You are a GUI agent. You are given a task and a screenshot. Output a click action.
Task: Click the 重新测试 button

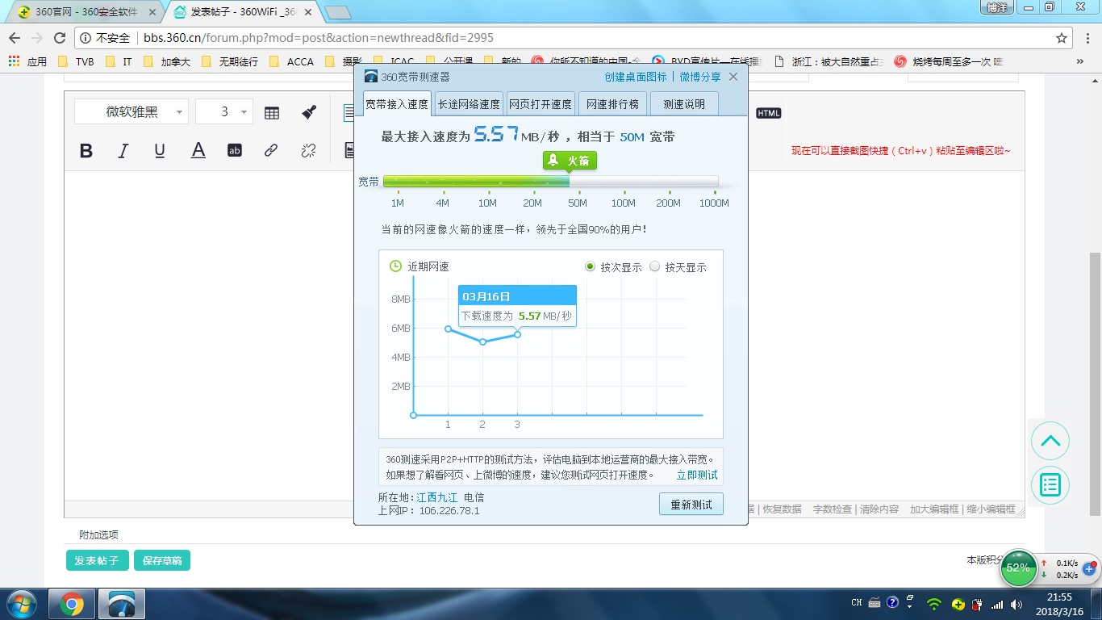point(691,505)
